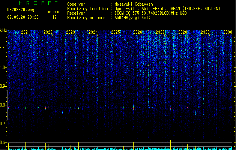Click the Receiving antenna label
The width and height of the screenshot is (236, 150).
(86, 18)
